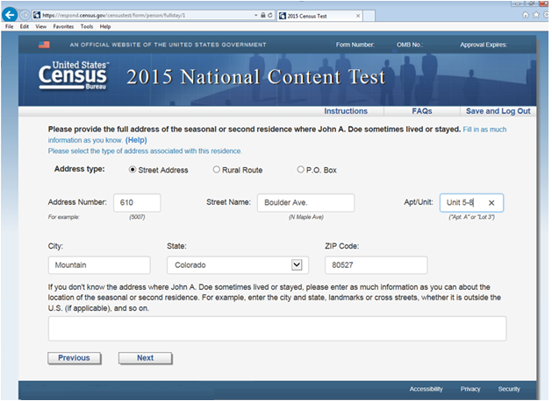This screenshot has height=401, width=552.
Task: Click the large location description text box
Action: (277, 328)
